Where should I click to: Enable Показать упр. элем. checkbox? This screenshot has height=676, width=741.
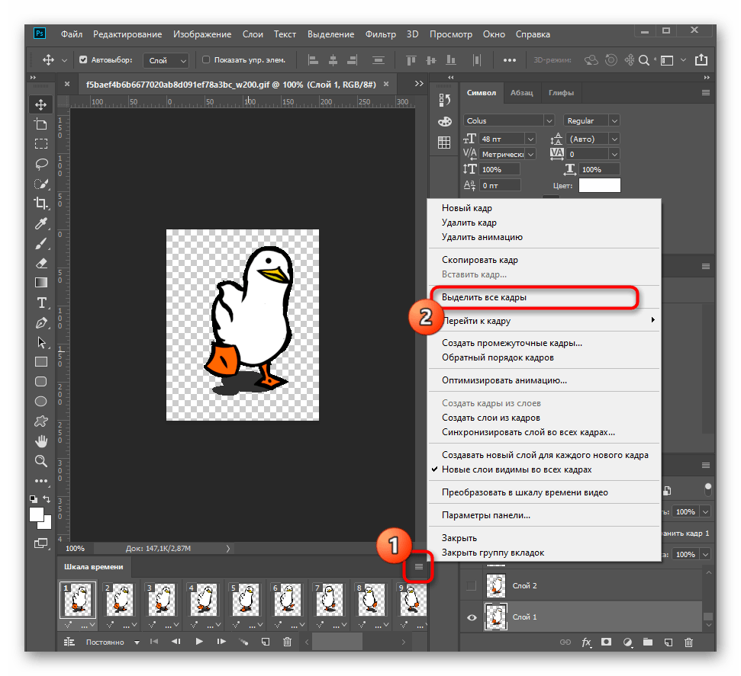tap(205, 59)
